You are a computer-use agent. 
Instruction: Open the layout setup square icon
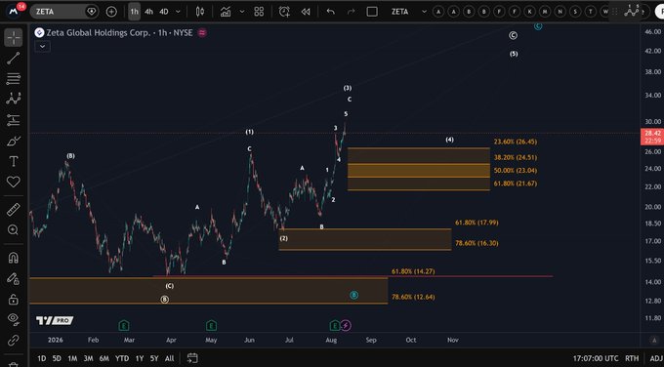coord(372,12)
